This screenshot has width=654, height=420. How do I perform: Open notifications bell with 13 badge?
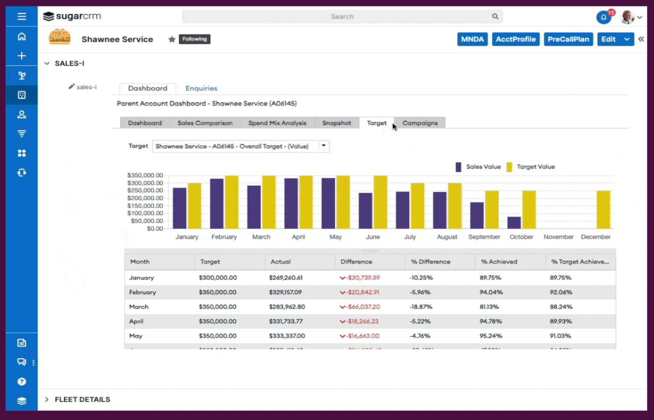604,17
